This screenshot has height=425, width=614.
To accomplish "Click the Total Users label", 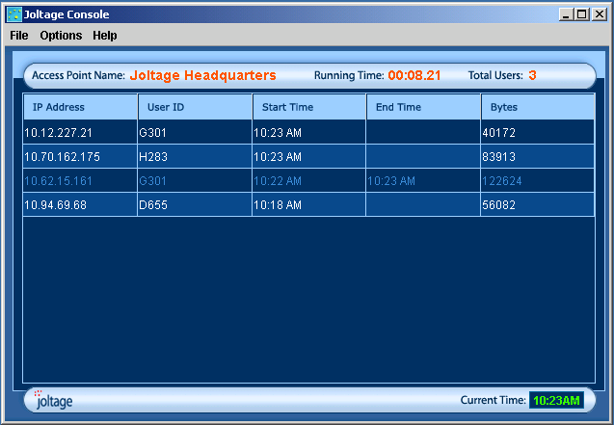I will [495, 75].
